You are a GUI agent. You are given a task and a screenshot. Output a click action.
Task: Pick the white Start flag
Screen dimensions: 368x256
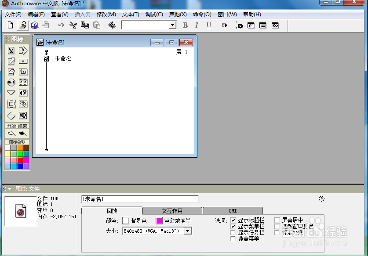11,133
